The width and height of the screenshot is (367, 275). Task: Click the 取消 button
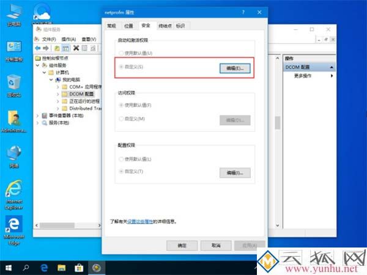pyautogui.click(x=216, y=246)
